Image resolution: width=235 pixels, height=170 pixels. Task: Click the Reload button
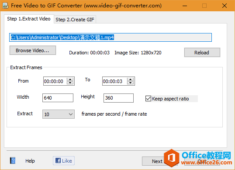coord(202,52)
